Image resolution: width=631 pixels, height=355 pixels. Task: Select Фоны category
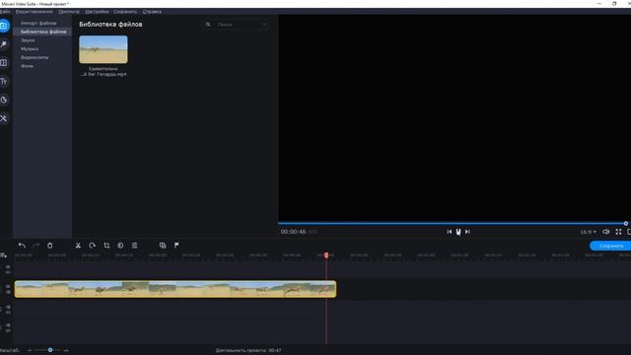(x=27, y=66)
